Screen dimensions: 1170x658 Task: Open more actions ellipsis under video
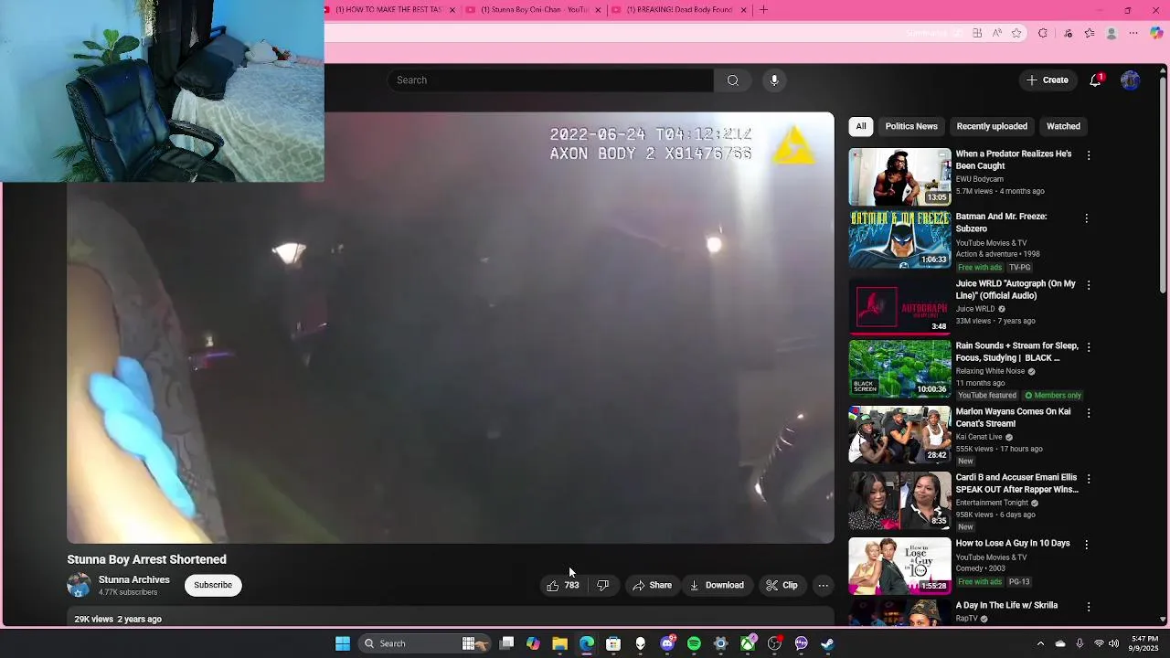click(x=823, y=586)
